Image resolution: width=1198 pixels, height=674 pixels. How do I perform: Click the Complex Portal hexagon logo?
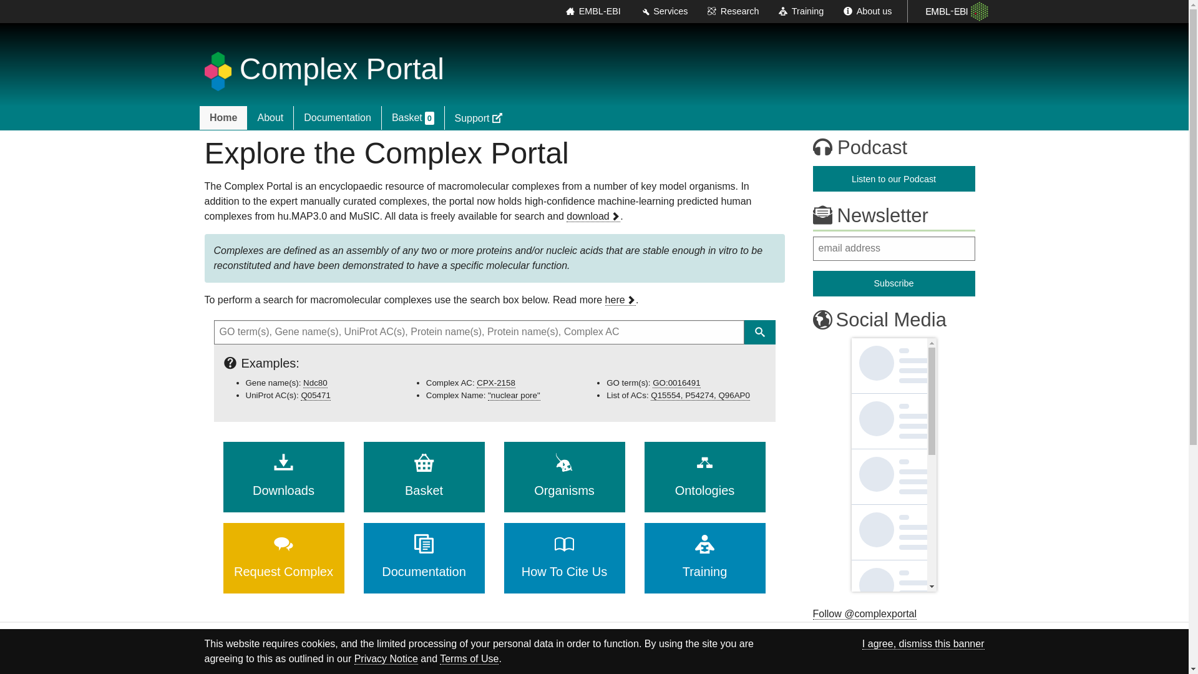(218, 71)
